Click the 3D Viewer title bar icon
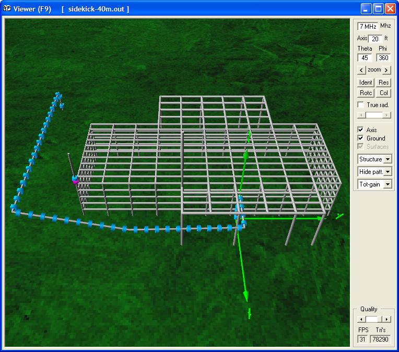The image size is (399, 352). 7,9
